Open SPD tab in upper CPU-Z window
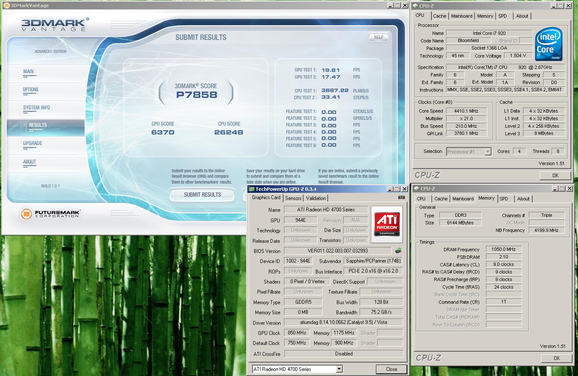 tap(503, 16)
